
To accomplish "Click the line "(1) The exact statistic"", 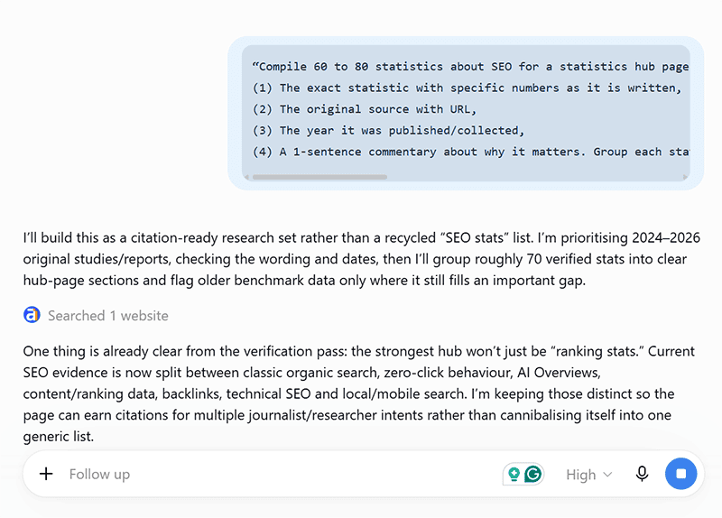I will (x=467, y=88).
